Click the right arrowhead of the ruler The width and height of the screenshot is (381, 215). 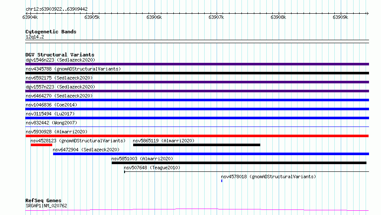(367, 13)
